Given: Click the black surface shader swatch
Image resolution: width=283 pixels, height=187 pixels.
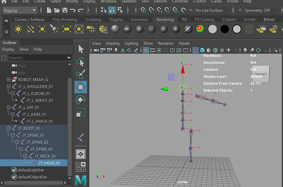Looking at the screenshot, I should point(225,29).
